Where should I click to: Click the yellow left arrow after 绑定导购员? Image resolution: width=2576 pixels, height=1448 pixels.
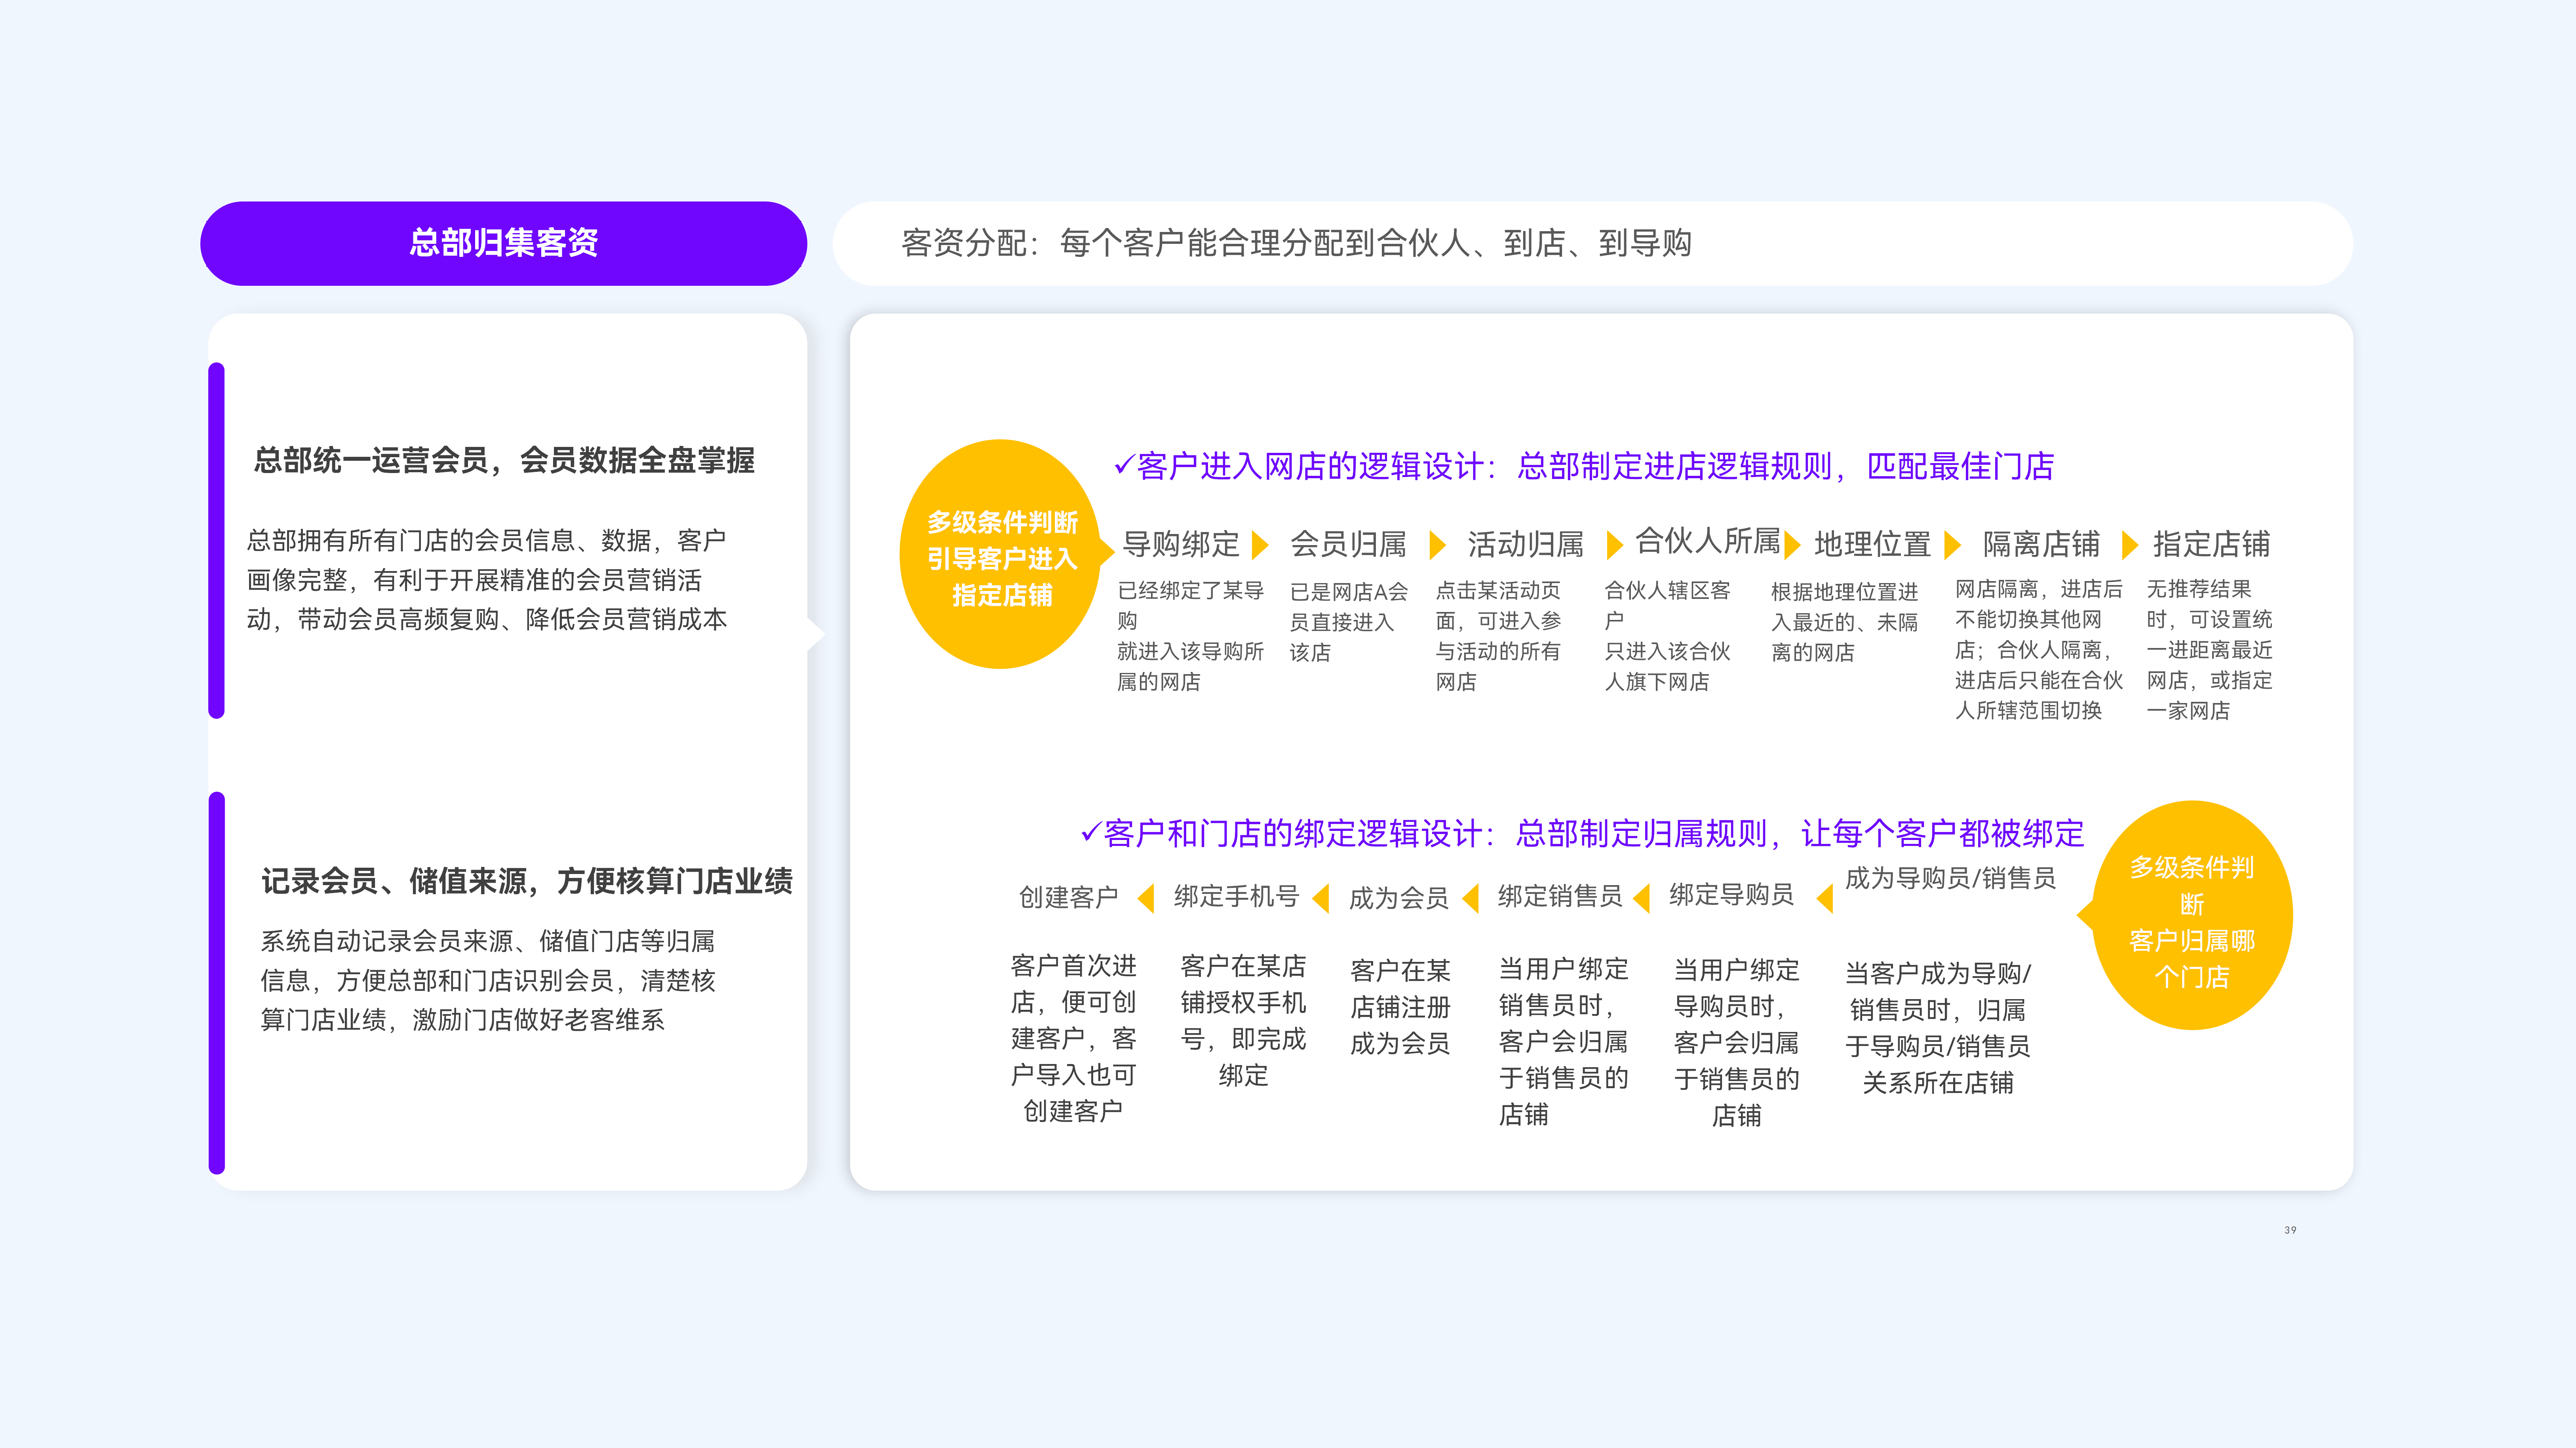tap(1825, 898)
